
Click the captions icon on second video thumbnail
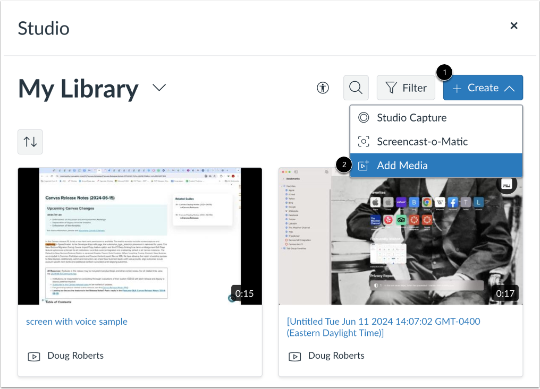coord(507,184)
